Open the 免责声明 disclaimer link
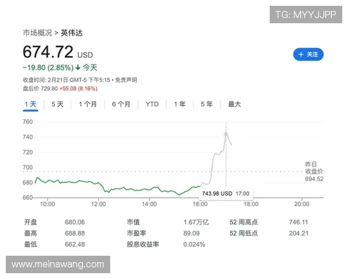348x279 pixels. click(x=126, y=80)
